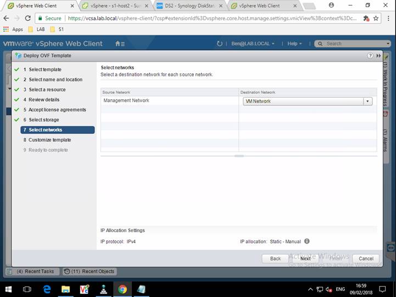Viewport: 396px width, 297px height.
Task: Click the IP allocation info icon
Action: point(306,241)
